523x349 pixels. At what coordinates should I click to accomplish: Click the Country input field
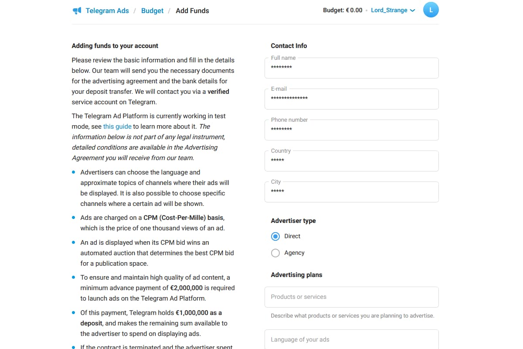click(x=351, y=161)
